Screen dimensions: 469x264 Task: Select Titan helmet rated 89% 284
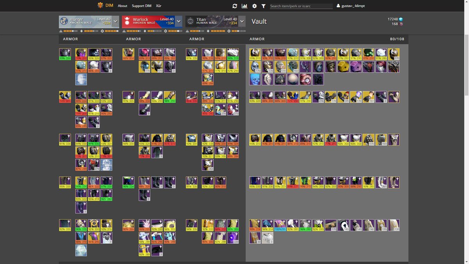(208, 79)
